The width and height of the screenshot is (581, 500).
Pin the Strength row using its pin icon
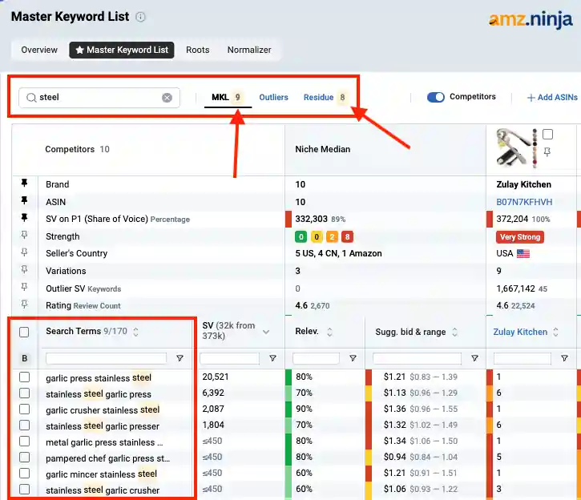(x=24, y=236)
